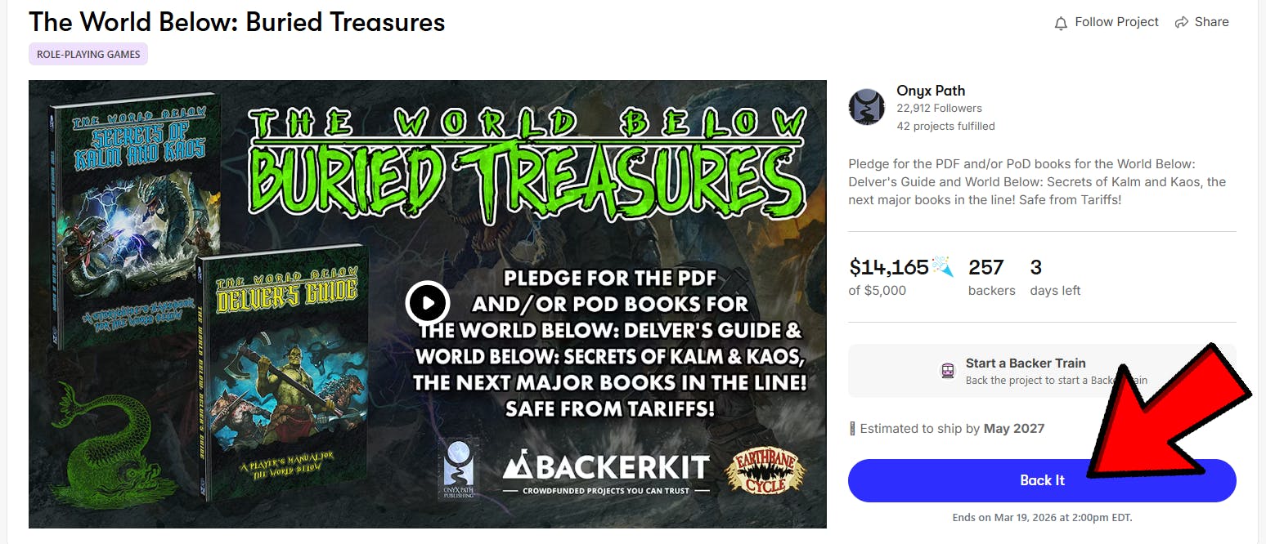1266x544 pixels.
Task: Click the confetti icon beside $14,165
Action: (943, 265)
